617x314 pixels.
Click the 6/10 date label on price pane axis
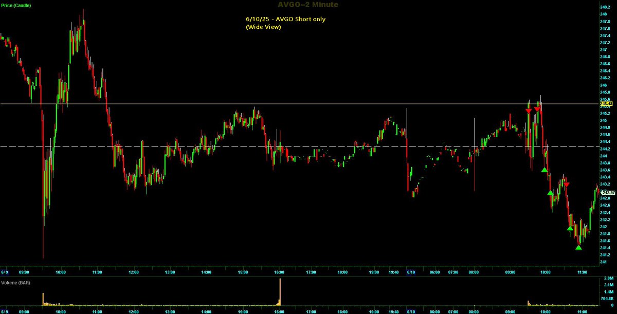(x=411, y=272)
